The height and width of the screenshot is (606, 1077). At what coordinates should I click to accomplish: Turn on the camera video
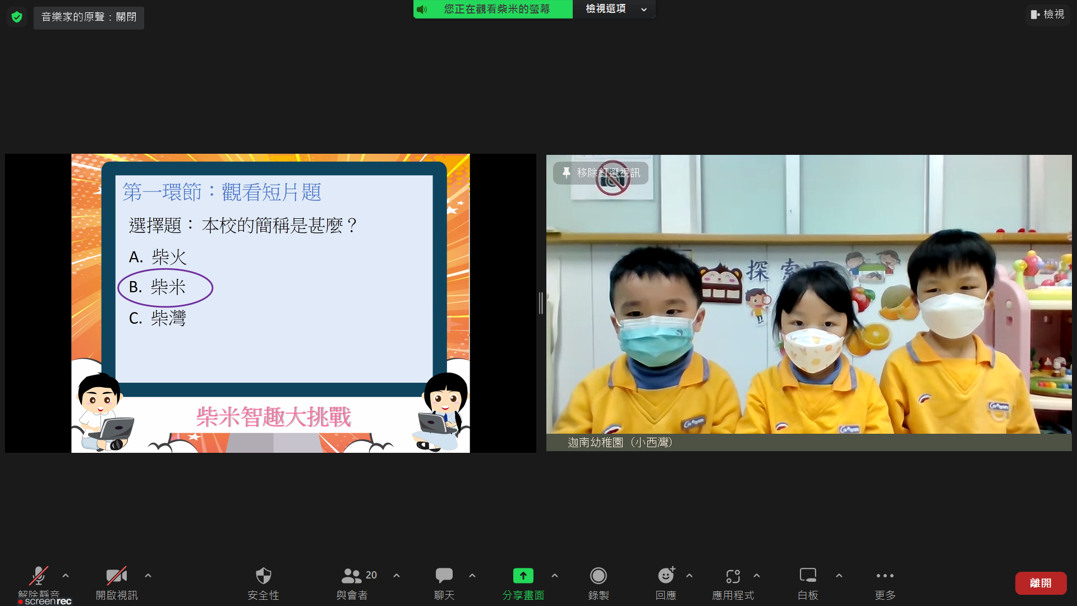(x=116, y=576)
